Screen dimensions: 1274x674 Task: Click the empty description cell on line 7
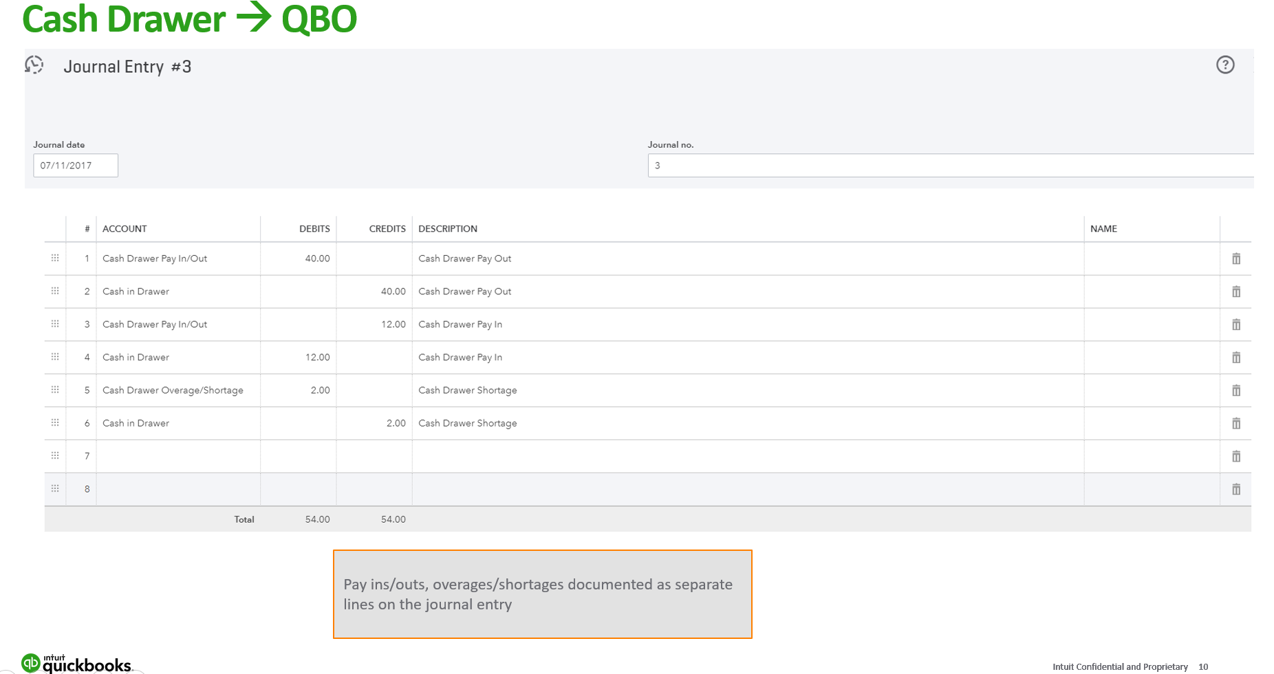[x=748, y=456]
